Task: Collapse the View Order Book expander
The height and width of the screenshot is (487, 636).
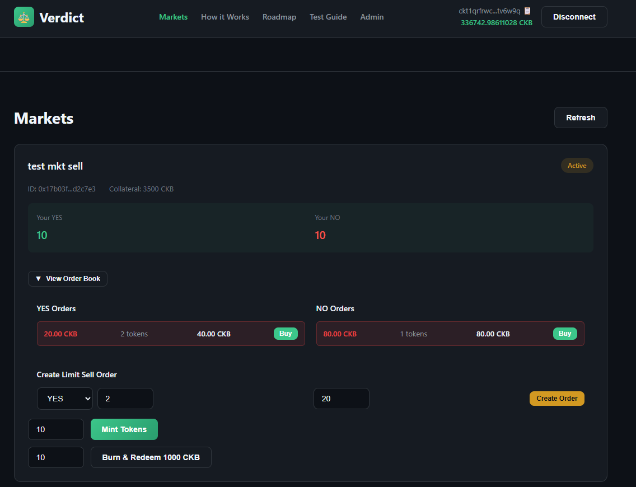Action: click(x=68, y=279)
